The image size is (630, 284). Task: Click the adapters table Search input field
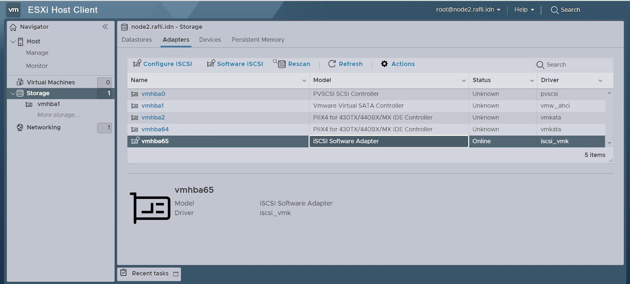[x=573, y=65]
